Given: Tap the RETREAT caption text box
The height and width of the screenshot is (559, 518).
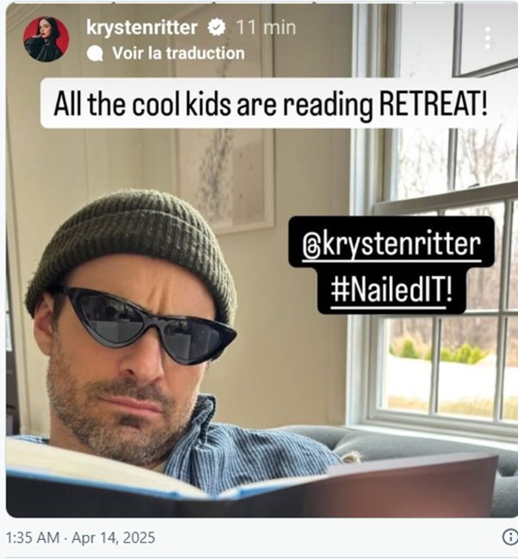Looking at the screenshot, I should point(271,103).
